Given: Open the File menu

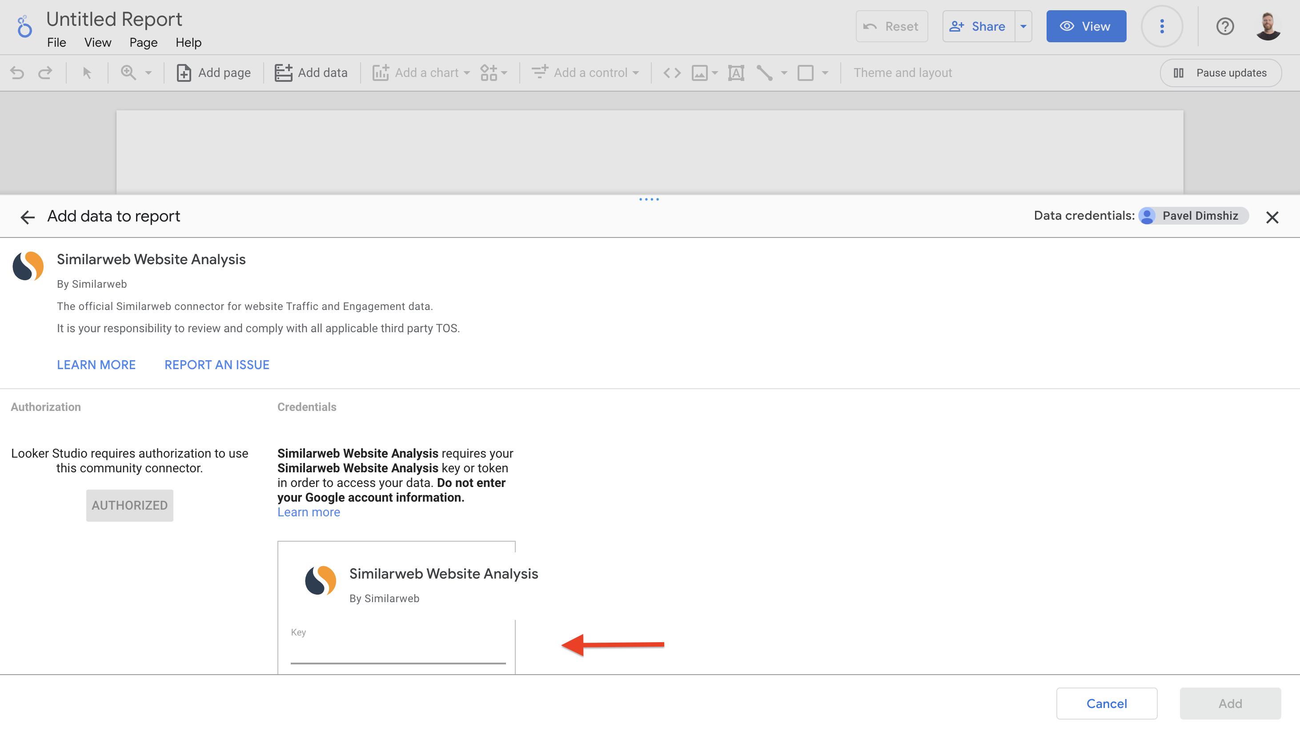Looking at the screenshot, I should point(56,42).
